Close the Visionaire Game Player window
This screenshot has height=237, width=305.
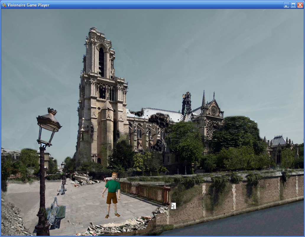tap(300, 5)
